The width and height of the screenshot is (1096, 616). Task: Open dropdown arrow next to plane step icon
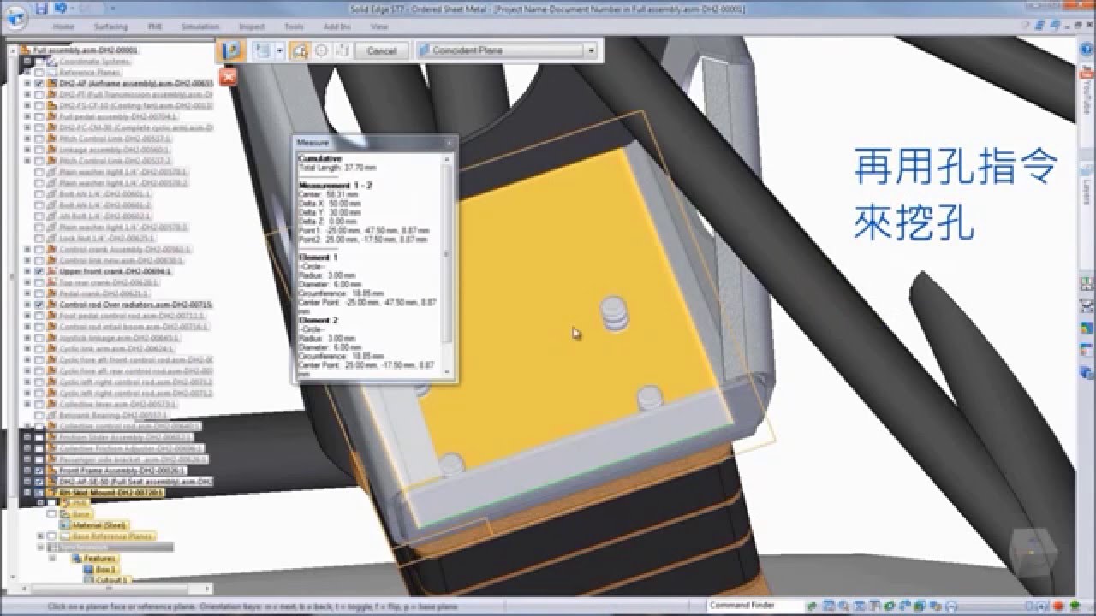pos(280,50)
